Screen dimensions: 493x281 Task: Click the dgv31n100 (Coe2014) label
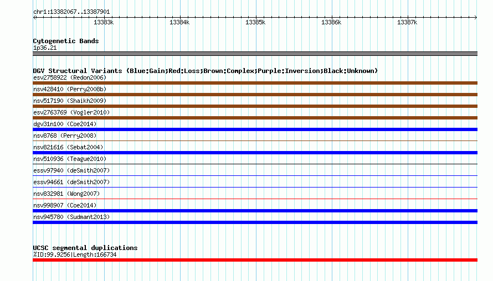click(x=65, y=124)
